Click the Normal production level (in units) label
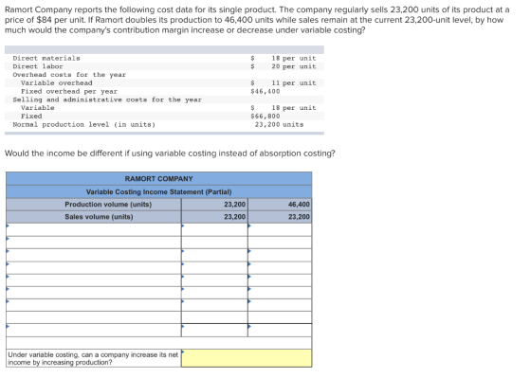531x379 pixels. [x=84, y=124]
